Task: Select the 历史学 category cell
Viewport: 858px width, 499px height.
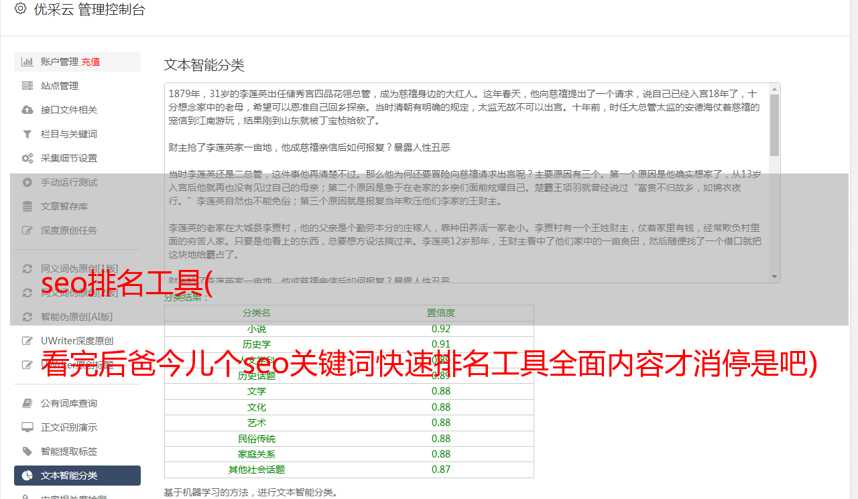Action: pos(257,344)
